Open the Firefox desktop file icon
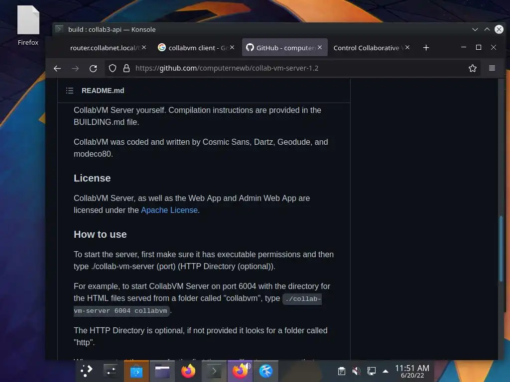Screen dimensions: 510x382 28,25
